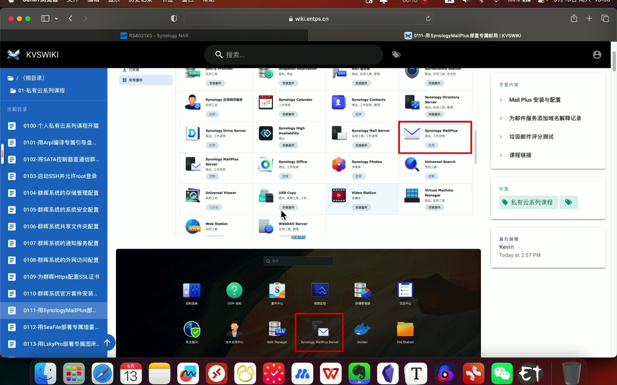Open 0104-群晖系统的存储管理配置 page
617x385 pixels.
(x=54, y=193)
